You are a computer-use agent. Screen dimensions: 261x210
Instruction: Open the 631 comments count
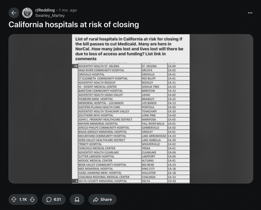pyautogui.click(x=57, y=200)
